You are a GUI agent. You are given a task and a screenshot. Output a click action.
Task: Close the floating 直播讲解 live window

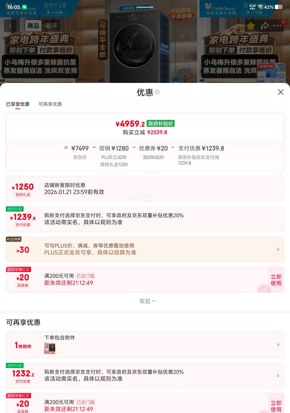click(282, 67)
